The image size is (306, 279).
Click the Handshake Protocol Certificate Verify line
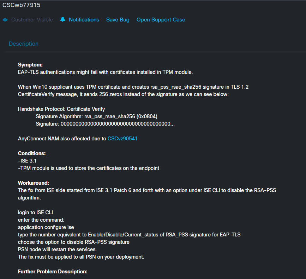pos(61,109)
